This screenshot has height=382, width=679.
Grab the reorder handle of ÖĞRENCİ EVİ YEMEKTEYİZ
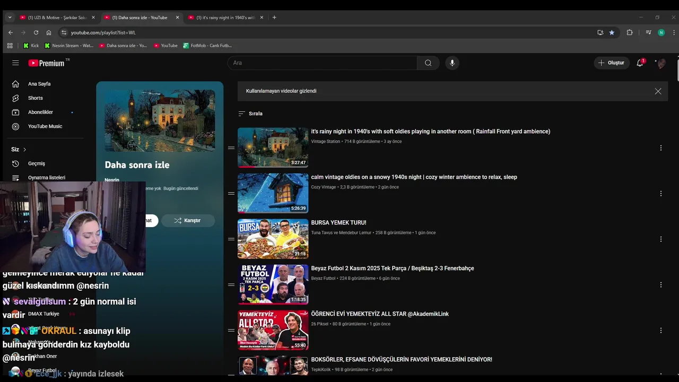click(x=231, y=331)
